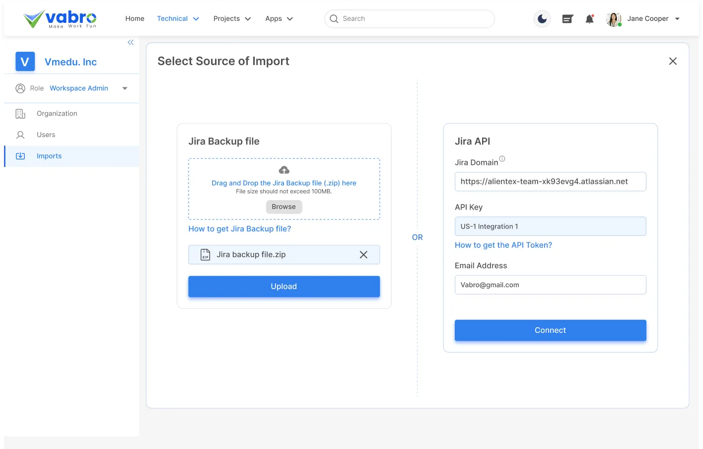Screen dimensions: 703x449
Task: Click the Vmedu. Inc workspace name
Action: pos(70,62)
